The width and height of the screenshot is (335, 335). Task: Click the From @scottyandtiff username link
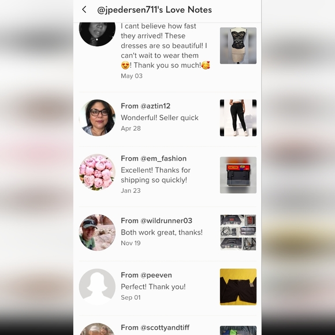(155, 327)
